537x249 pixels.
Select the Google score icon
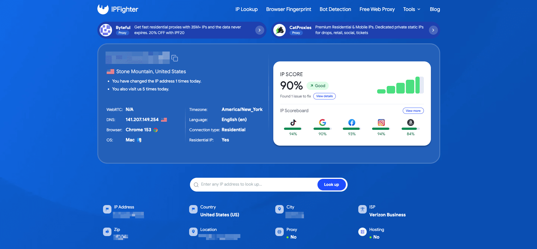(323, 123)
